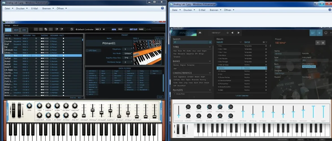Image resolution: width=332 pixels, height=141 pixels.
Task: Open the Polyphony dropdown
Action: (x=127, y=49)
